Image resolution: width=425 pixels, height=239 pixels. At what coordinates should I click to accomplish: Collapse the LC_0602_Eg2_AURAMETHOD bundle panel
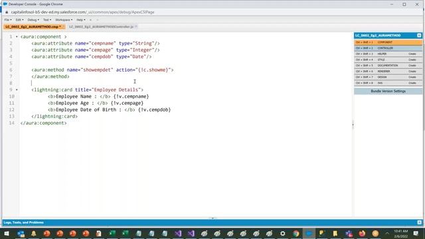coord(419,35)
